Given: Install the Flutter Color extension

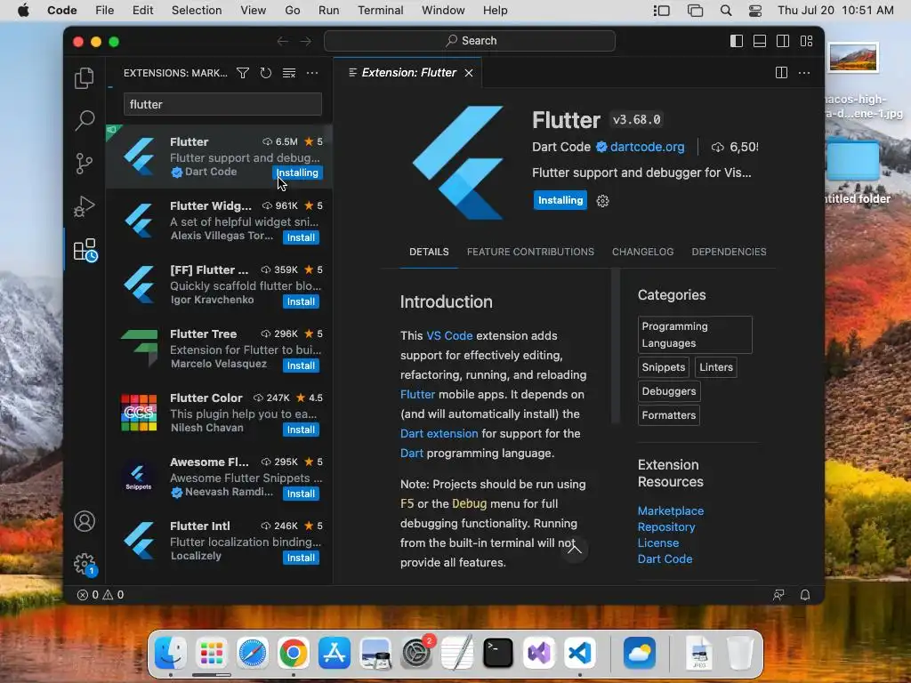Looking at the screenshot, I should pyautogui.click(x=301, y=430).
